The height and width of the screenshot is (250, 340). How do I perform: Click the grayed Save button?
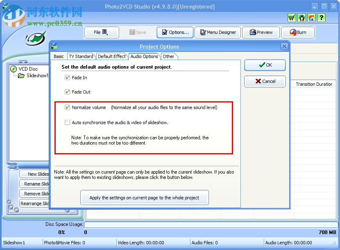point(138,32)
